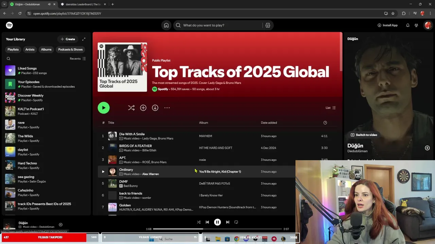The width and height of the screenshot is (435, 244).
Task: Pause the current song
Action: tap(217, 222)
